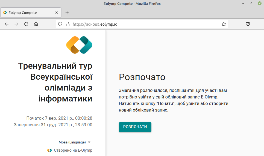This screenshot has height=156, width=264.
Task: Close the Eolymp Compete tab
Action: pos(57,13)
